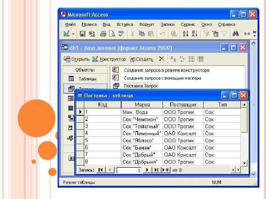
Task: Click the cell Сок "Добрыня"
Action: pos(142,162)
